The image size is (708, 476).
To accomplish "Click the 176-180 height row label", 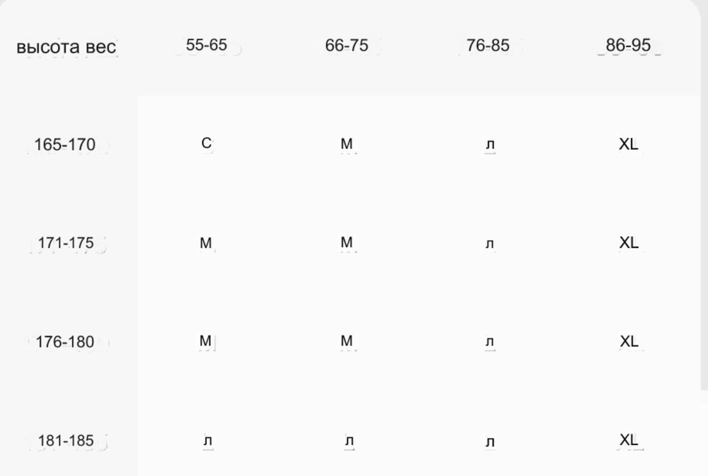I will 66,342.
